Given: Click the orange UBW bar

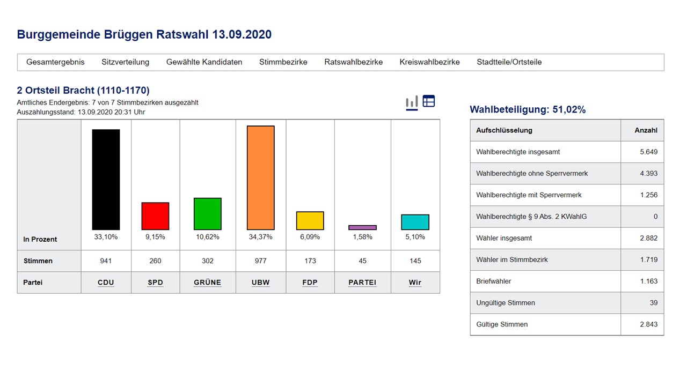Looking at the screenshot, I should tap(260, 178).
